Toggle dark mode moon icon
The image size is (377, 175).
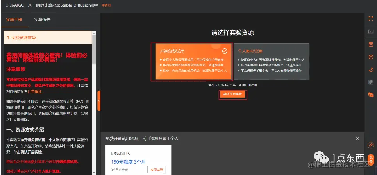point(371,70)
